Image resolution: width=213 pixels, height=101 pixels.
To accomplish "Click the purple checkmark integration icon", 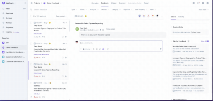I will [x=140, y=16].
